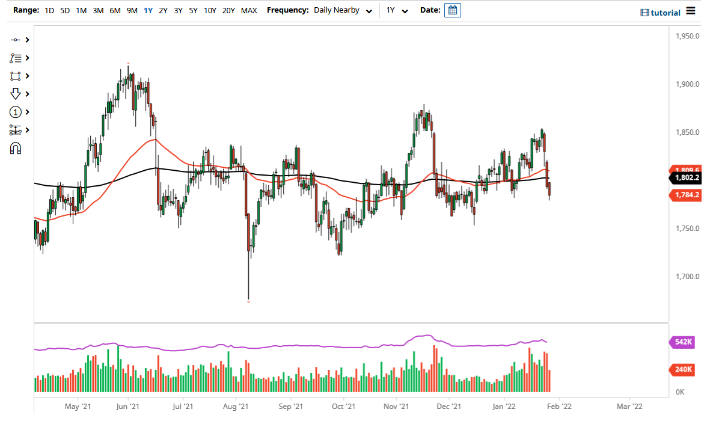This screenshot has width=707, height=421.
Task: Open the annotation list tool
Action: 16,58
